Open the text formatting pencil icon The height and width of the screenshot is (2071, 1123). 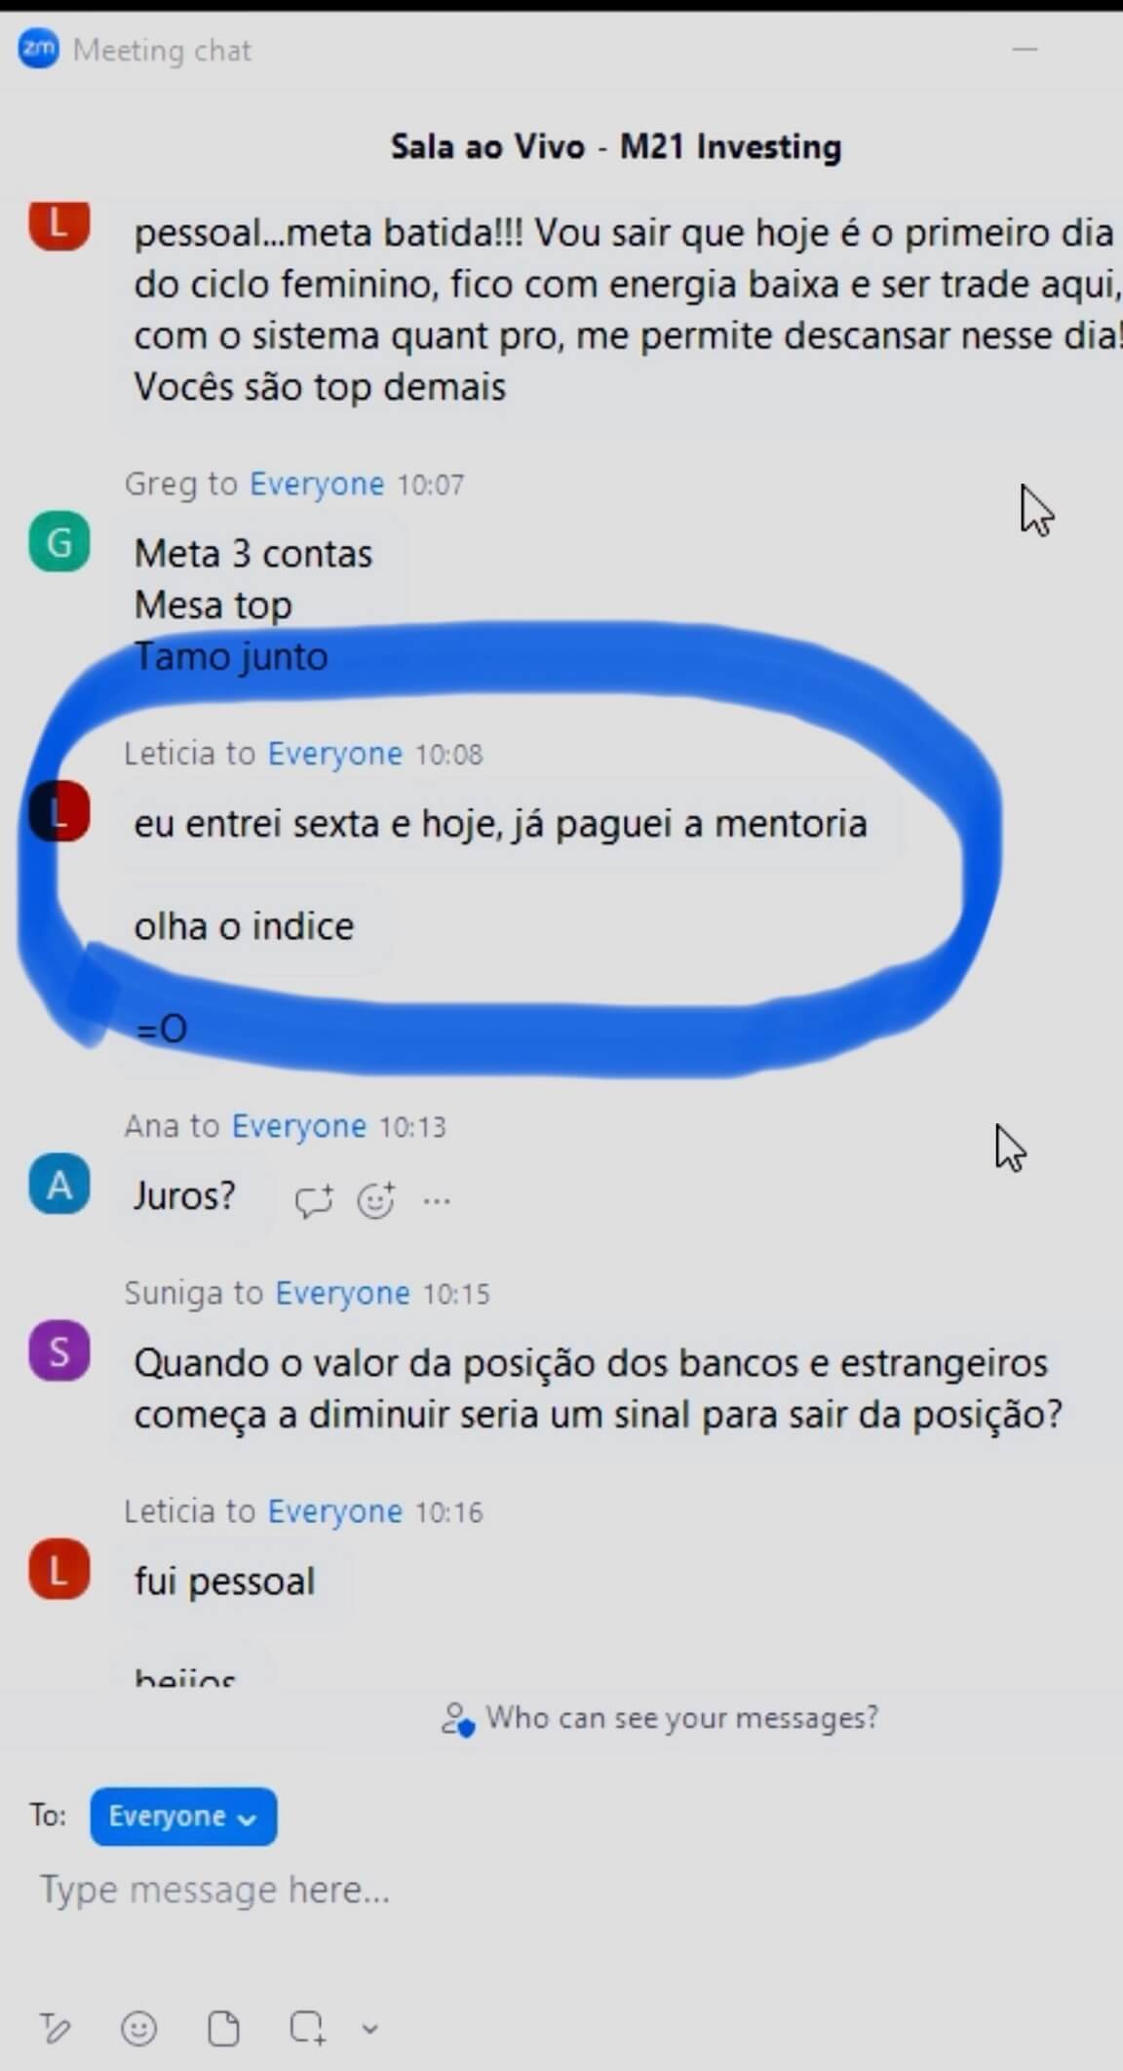tap(55, 2028)
